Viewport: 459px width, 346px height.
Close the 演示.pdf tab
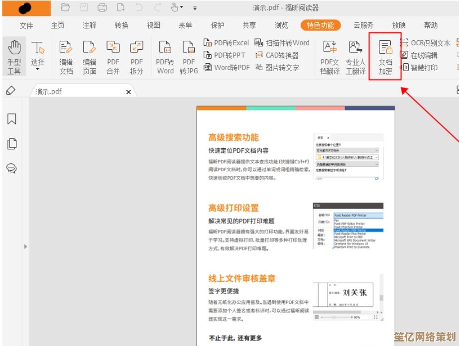click(128, 92)
